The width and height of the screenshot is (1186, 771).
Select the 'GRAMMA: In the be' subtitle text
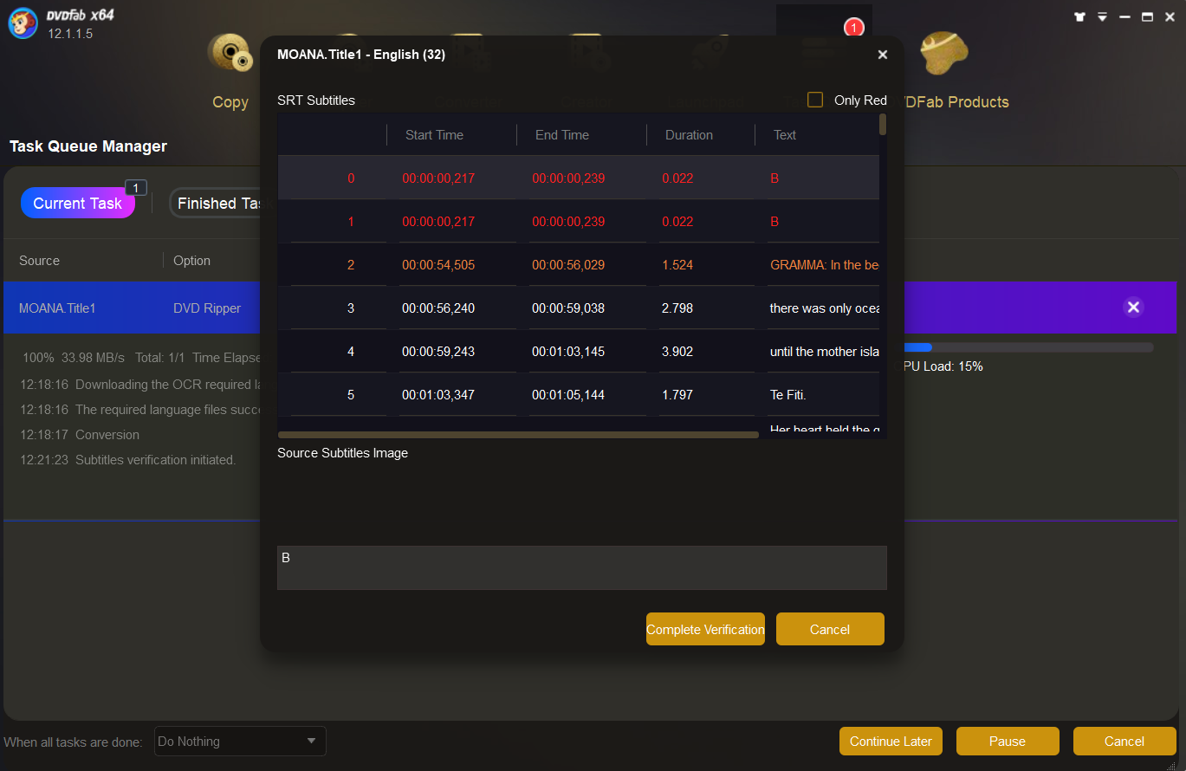click(824, 265)
